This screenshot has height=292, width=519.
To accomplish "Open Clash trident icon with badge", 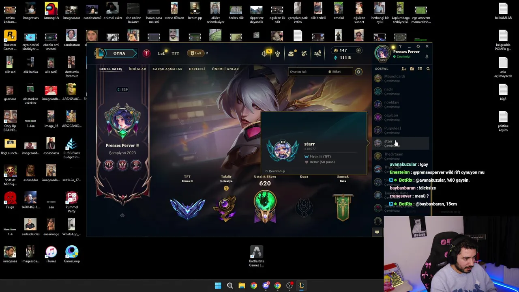I will coord(265,53).
